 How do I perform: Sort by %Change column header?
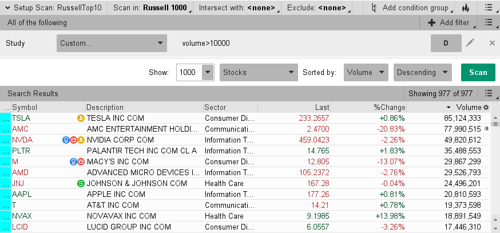coord(368,107)
